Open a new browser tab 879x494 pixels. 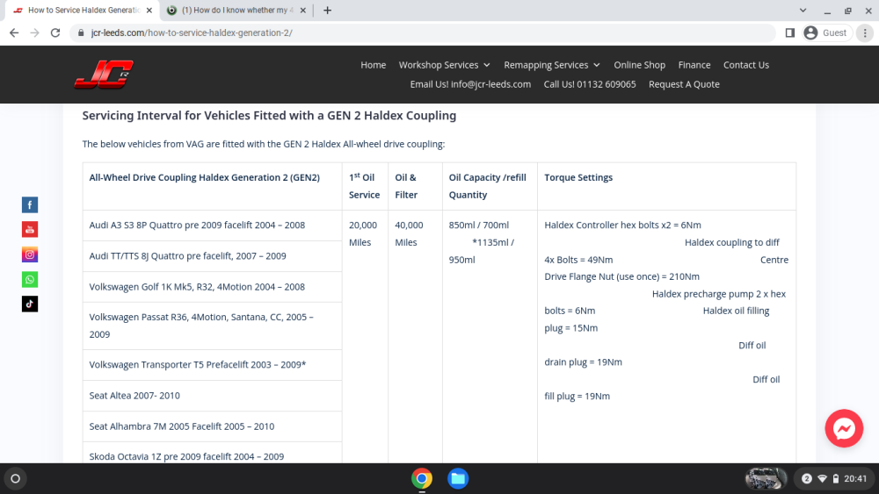(327, 10)
